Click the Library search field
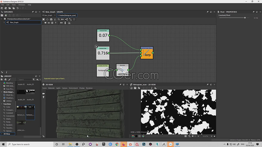 pyautogui.click(x=25, y=80)
